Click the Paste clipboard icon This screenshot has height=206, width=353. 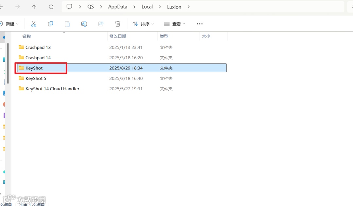pos(67,24)
